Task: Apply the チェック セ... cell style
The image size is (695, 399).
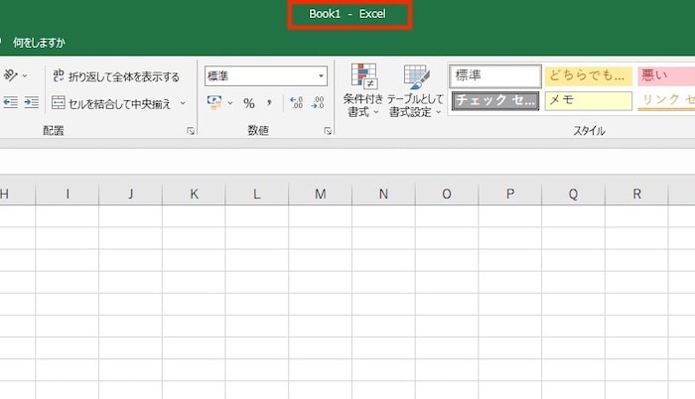Action: coord(495,100)
